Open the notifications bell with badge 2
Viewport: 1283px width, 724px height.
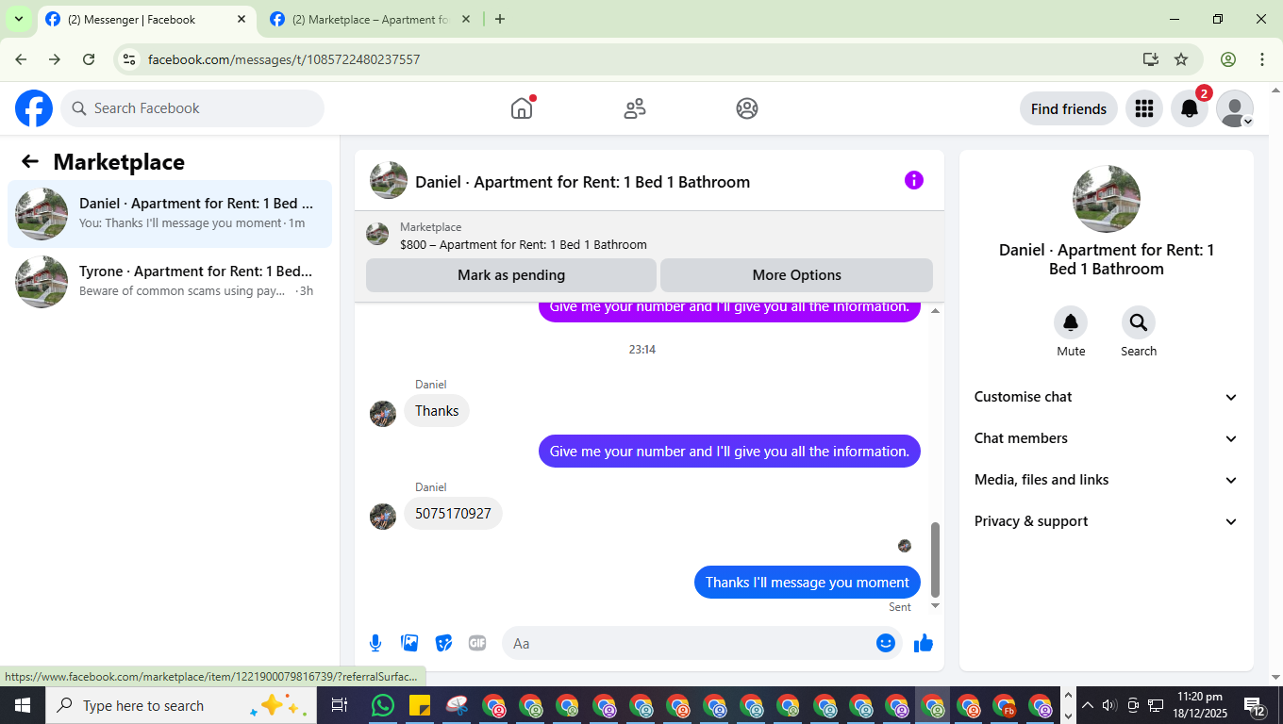tap(1190, 108)
